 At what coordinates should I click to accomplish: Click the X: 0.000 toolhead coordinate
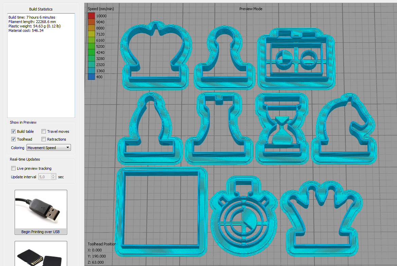(95, 250)
